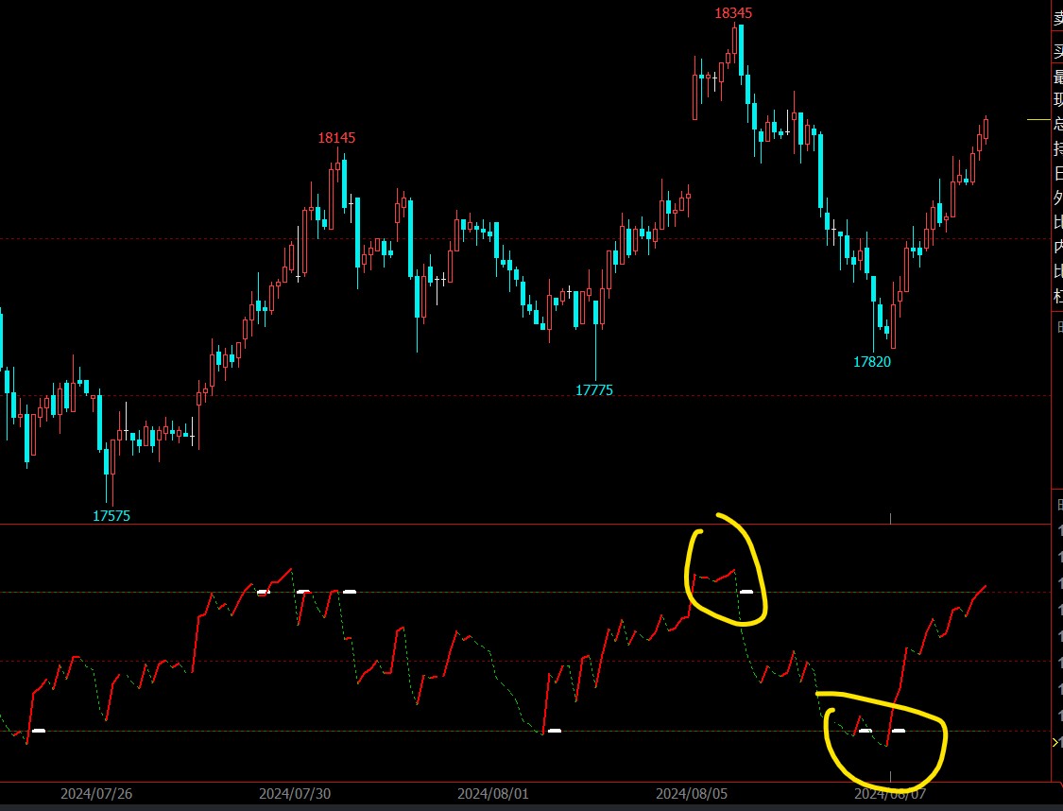
Task: Click the 2024/08/01 date on the time axis
Action: pos(493,793)
